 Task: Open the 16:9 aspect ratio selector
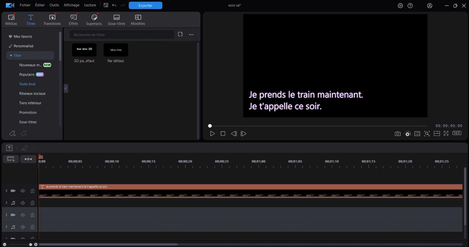click(x=457, y=133)
